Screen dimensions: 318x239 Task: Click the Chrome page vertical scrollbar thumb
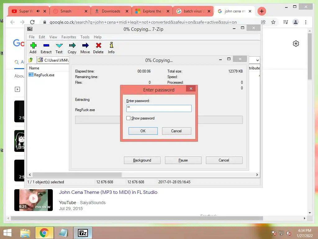[x=310, y=56]
